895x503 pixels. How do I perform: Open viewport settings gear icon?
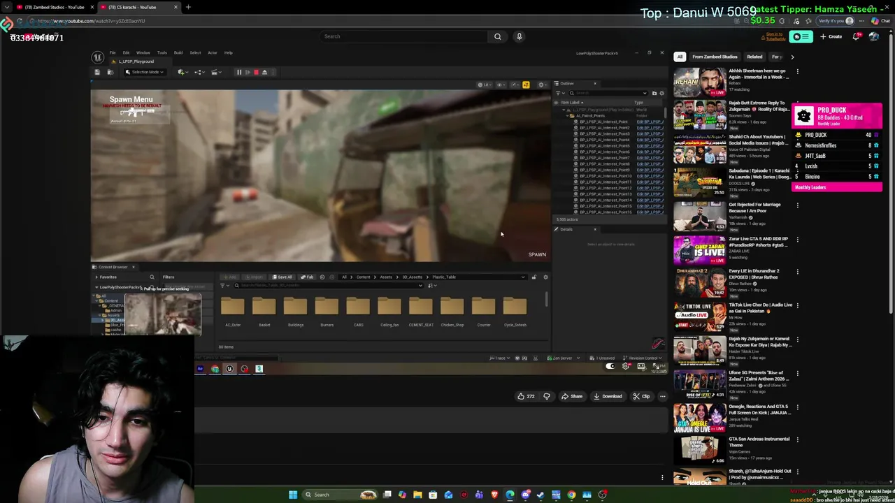click(x=541, y=85)
